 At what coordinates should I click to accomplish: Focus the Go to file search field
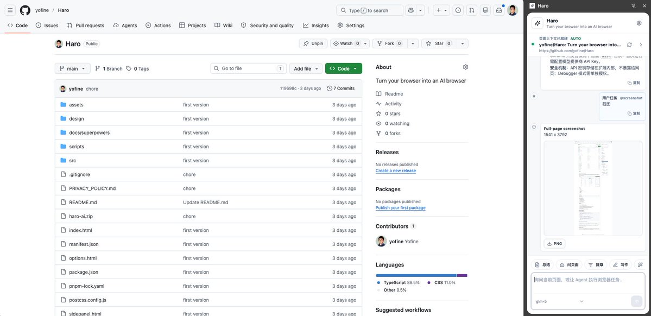click(249, 68)
